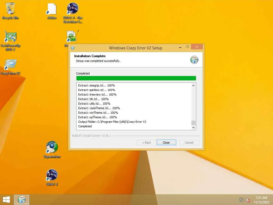
Task: Select the 'Output folder: C:\Program Files (x86)\Crazy Error V2' line
Action: tap(112, 122)
